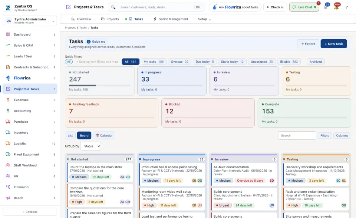Click the lightning icon on Sprint Management
Viewport: 356px width, 218px height.
[155, 19]
